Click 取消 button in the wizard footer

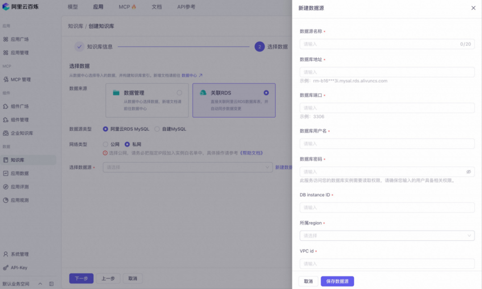tap(133, 279)
